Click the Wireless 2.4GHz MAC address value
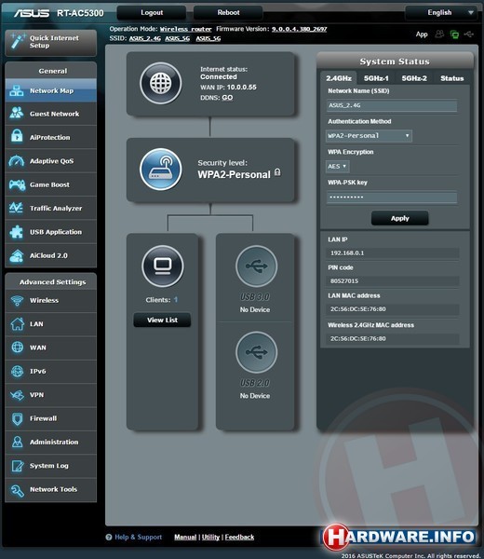 click(x=393, y=339)
